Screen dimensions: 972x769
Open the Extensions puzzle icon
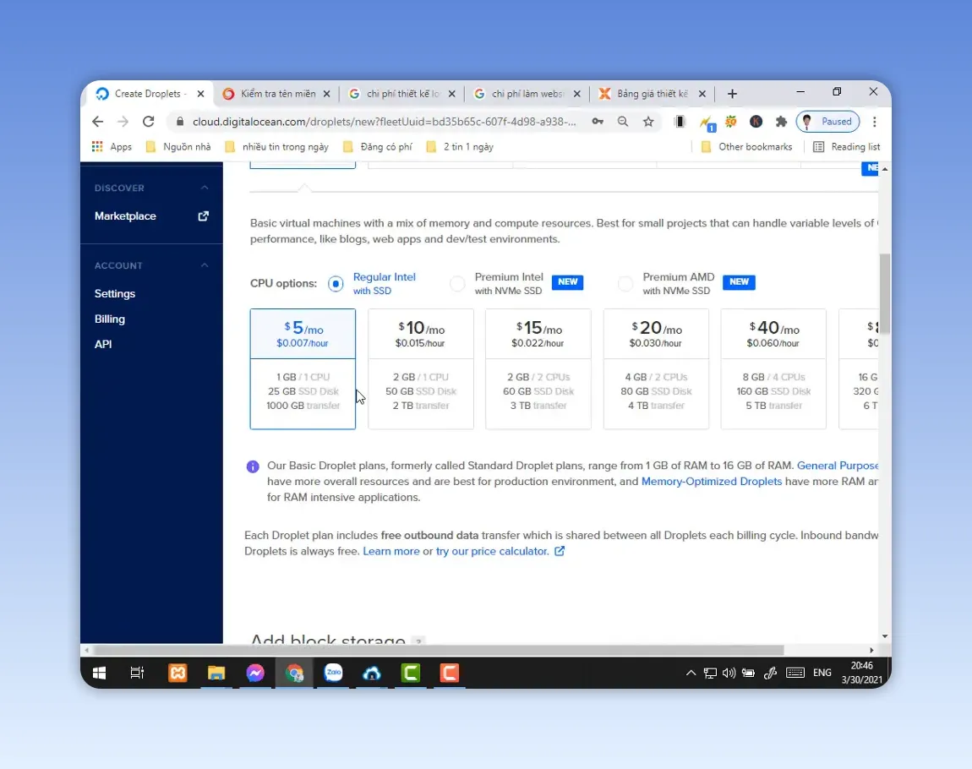click(781, 122)
